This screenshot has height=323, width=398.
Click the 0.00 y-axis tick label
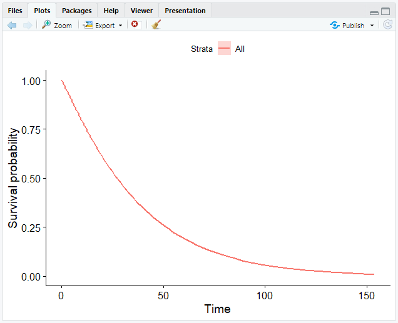pos(31,277)
